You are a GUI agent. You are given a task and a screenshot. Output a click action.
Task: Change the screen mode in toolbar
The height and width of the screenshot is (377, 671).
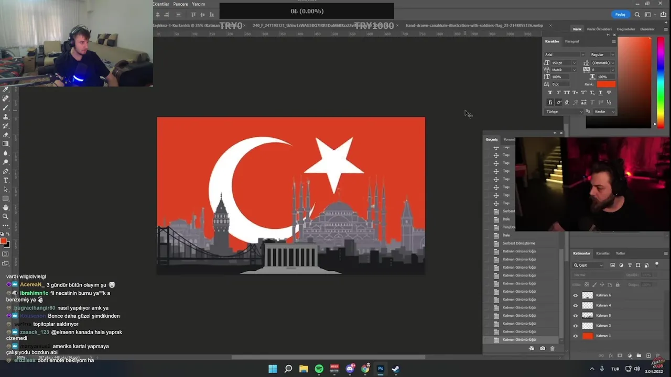(5, 264)
